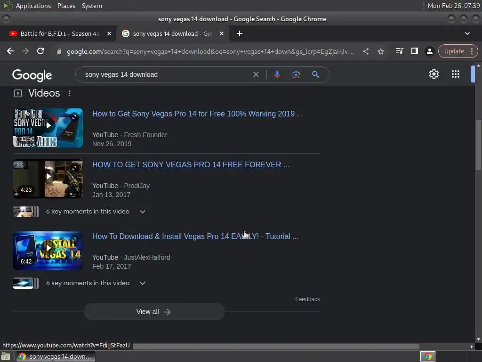This screenshot has width=482, height=362.
Task: Clear the Google search box
Action: pos(256,74)
